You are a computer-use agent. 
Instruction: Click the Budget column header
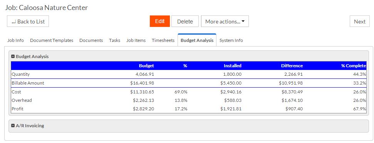[146, 66]
